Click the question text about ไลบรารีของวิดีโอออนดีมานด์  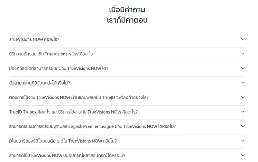pos(63,141)
